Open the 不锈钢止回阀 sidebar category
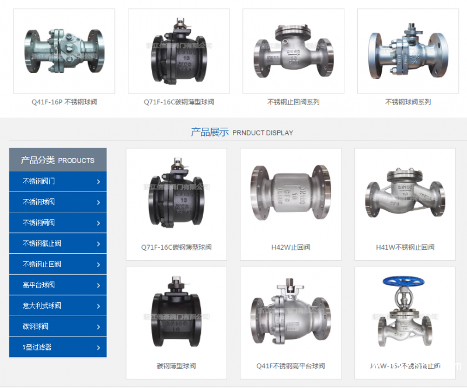467x388 pixels. click(41, 264)
